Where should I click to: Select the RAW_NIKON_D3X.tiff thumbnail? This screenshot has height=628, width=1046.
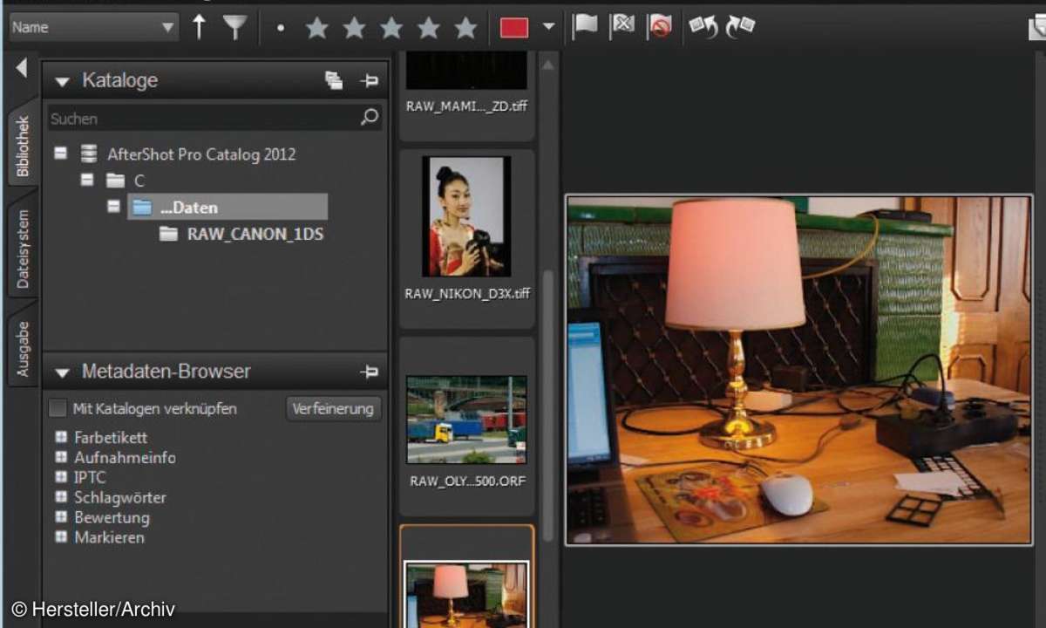tap(466, 217)
